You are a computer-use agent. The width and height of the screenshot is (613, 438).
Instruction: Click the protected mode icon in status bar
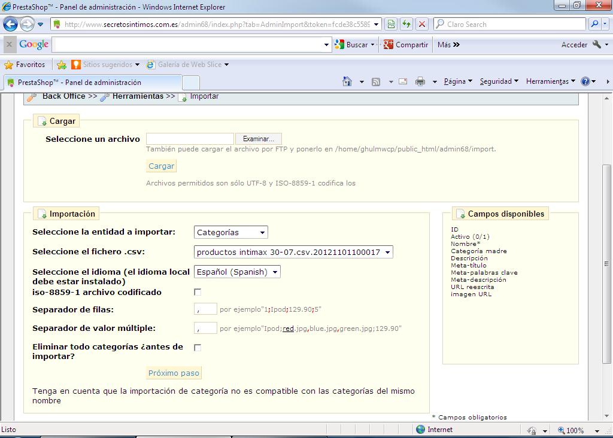click(532, 430)
